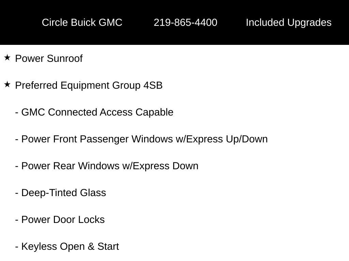The width and height of the screenshot is (349, 261).
Task: Select the Power Sunroof upgrade text
Action: click(49, 58)
